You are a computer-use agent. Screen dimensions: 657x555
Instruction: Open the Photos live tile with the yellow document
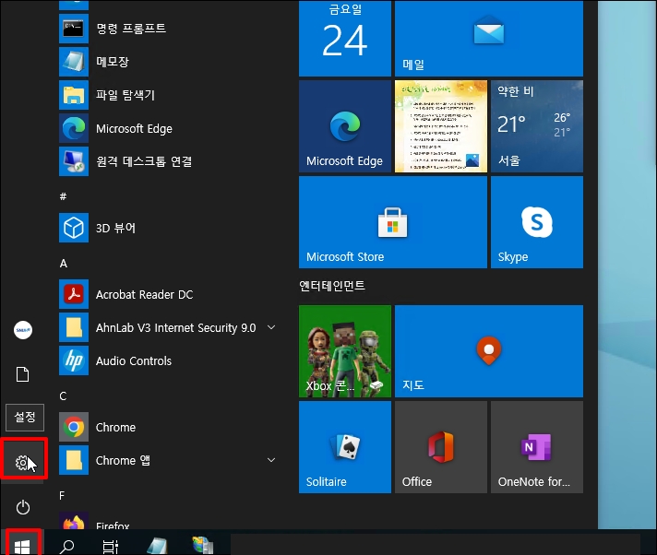click(x=441, y=126)
